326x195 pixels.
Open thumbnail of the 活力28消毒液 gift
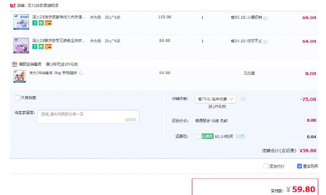(x=20, y=76)
